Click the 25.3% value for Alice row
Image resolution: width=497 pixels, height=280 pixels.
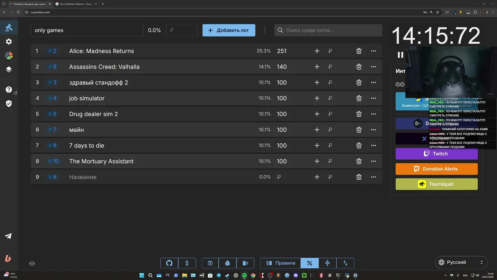(264, 51)
